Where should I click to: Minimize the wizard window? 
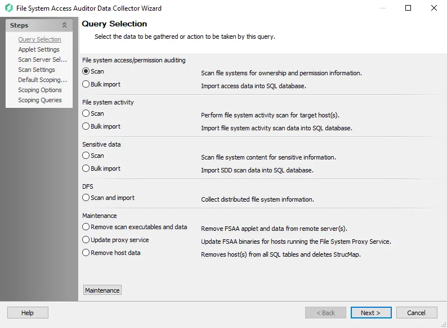tap(383, 8)
